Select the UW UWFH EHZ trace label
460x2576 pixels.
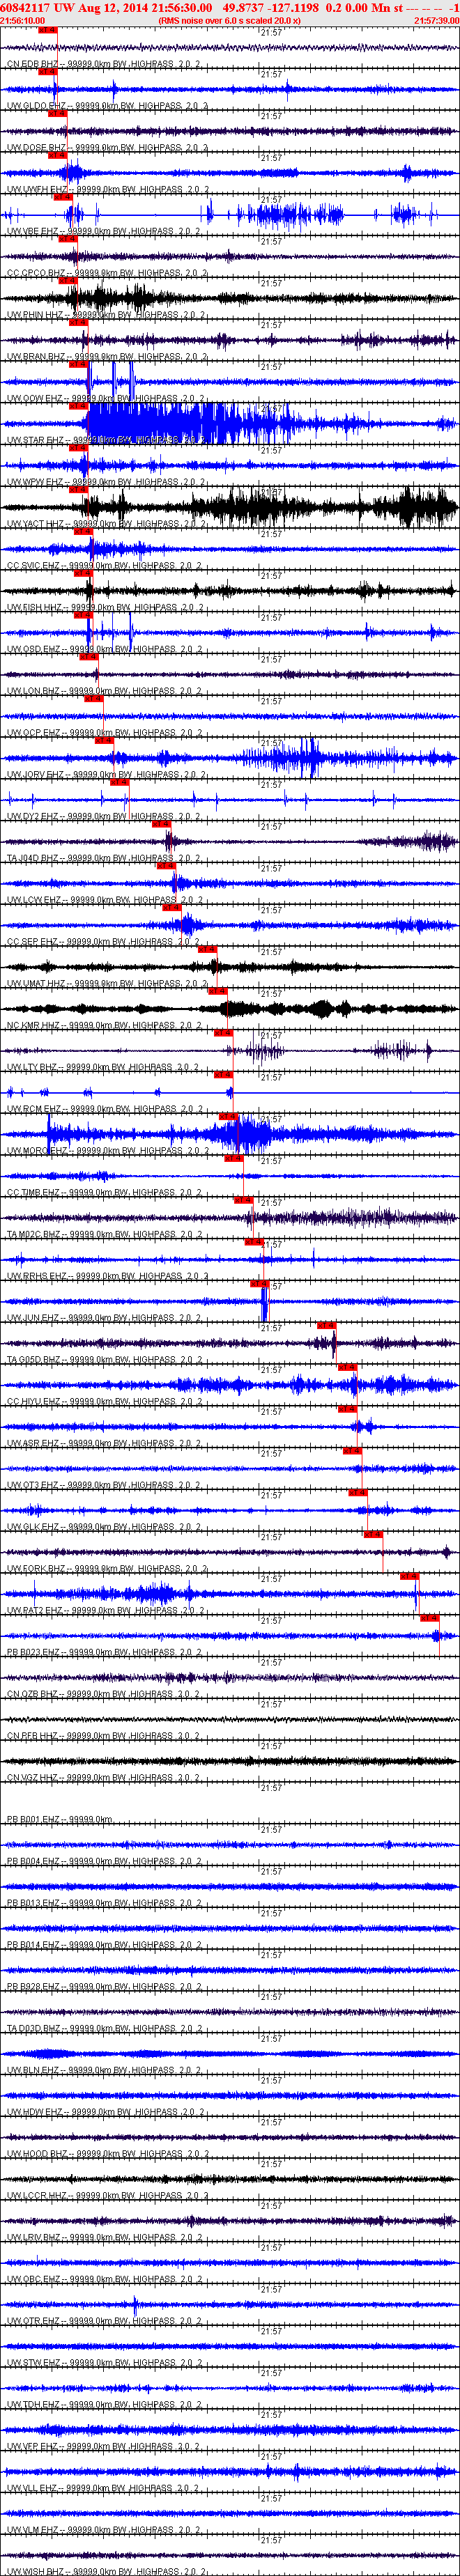[108, 190]
